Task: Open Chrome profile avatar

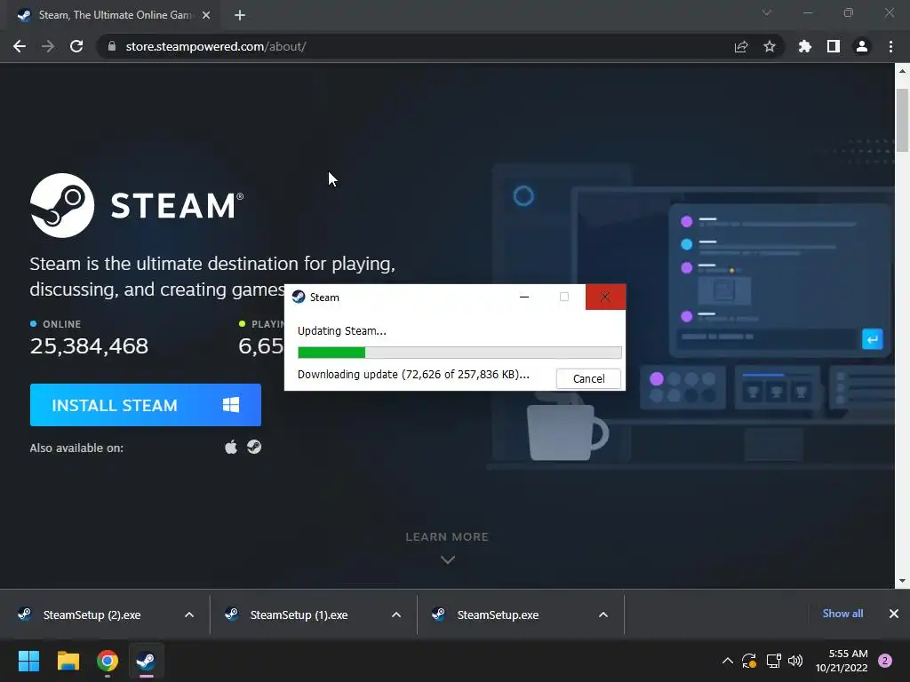Action: click(862, 46)
